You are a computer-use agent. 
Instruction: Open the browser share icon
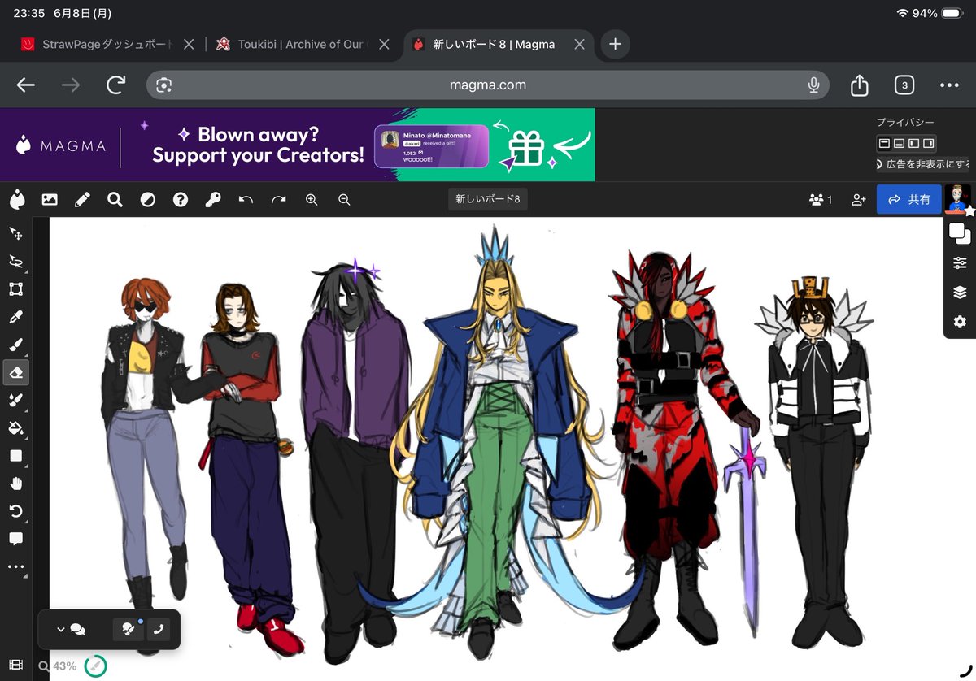click(x=860, y=85)
